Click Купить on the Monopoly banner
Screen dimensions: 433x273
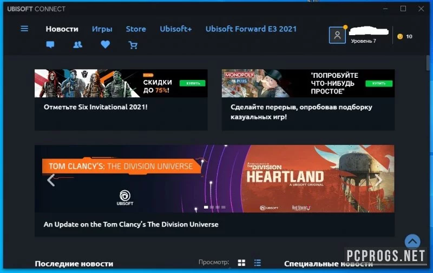[x=379, y=83]
